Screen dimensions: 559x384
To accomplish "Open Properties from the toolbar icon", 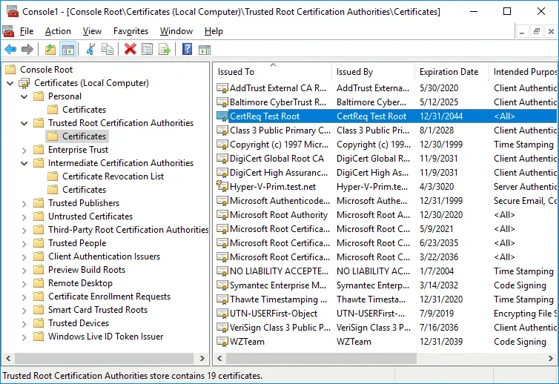I will tap(148, 50).
